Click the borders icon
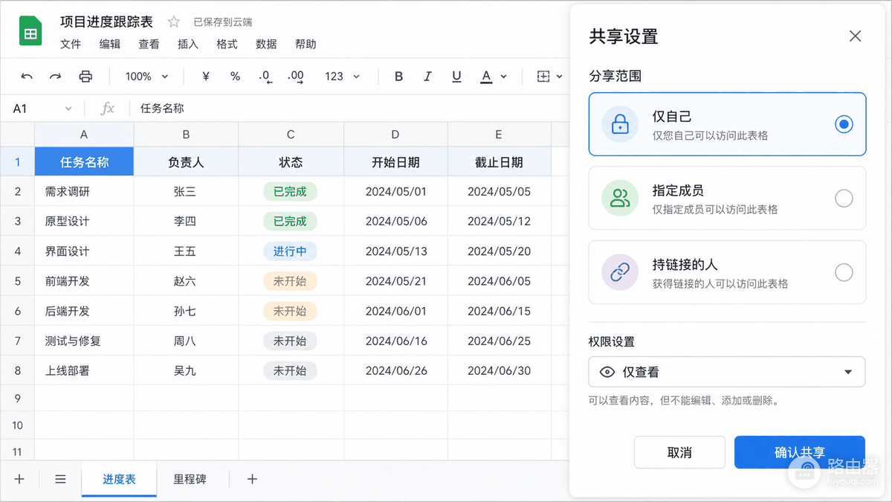This screenshot has height=502, width=892. [x=543, y=77]
